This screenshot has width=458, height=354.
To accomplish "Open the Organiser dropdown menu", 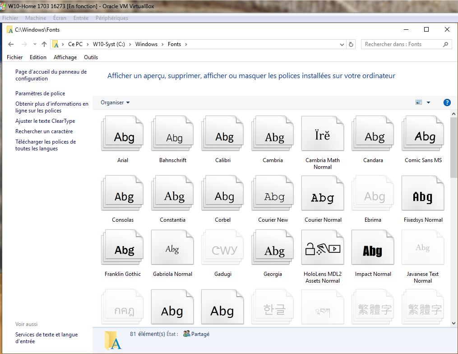I will (115, 102).
